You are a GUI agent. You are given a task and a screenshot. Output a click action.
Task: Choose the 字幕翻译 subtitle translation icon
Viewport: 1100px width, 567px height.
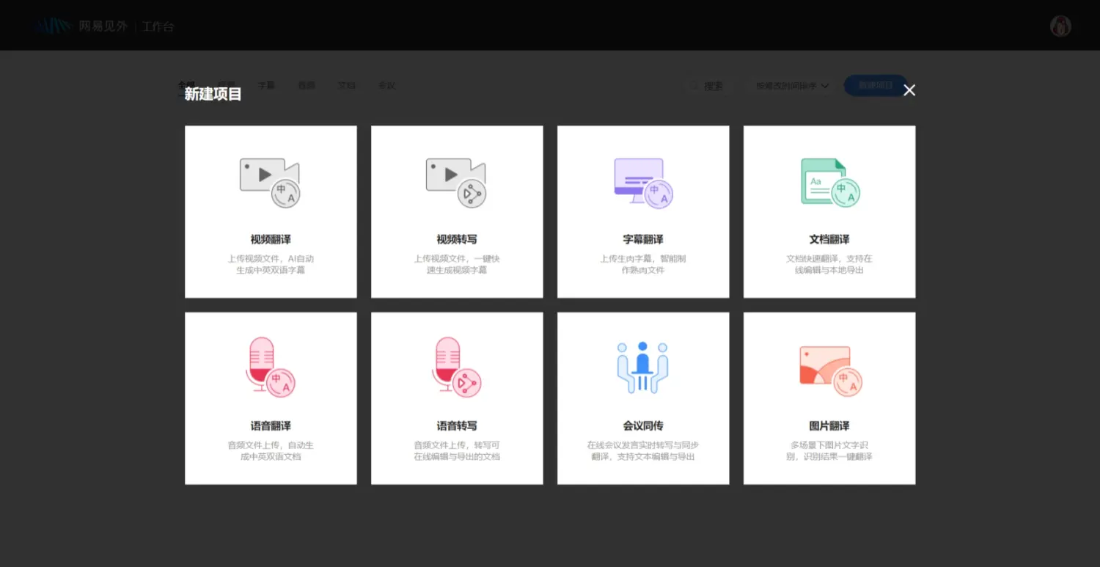point(642,183)
